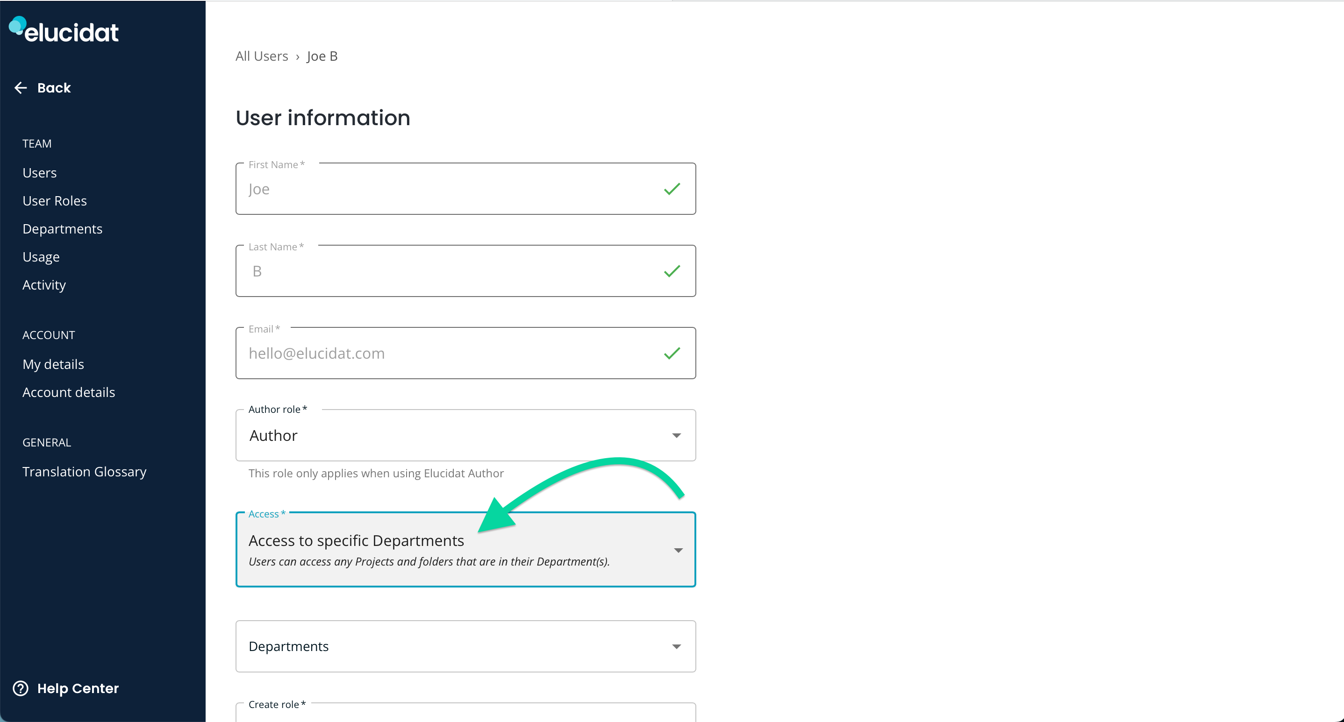1344x722 pixels.
Task: Switch to Account details page
Action: [68, 392]
